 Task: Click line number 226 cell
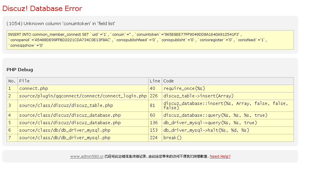click(x=154, y=96)
